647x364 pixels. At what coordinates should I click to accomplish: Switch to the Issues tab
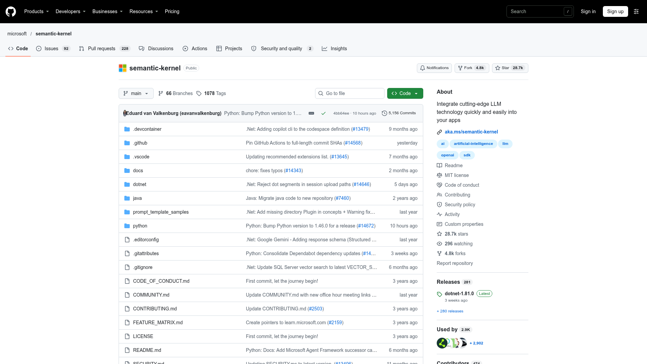click(x=53, y=49)
